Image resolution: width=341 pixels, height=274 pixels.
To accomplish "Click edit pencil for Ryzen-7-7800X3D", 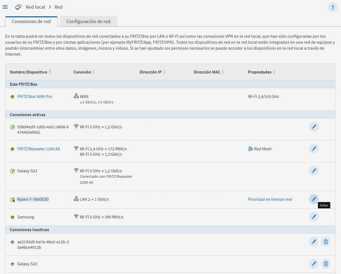I will click(x=314, y=199).
